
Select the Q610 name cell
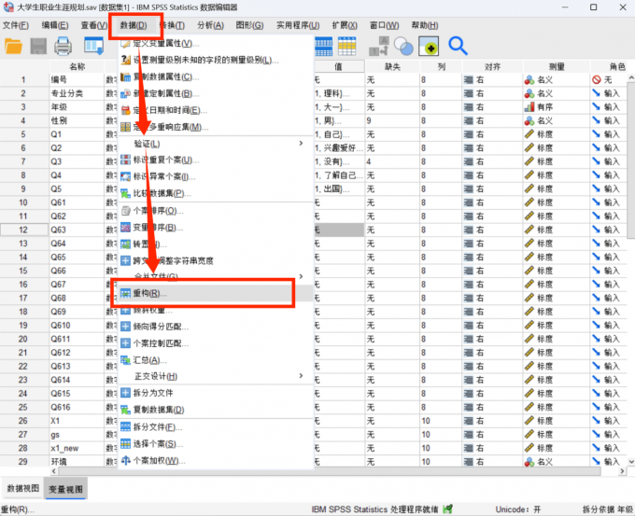point(77,326)
